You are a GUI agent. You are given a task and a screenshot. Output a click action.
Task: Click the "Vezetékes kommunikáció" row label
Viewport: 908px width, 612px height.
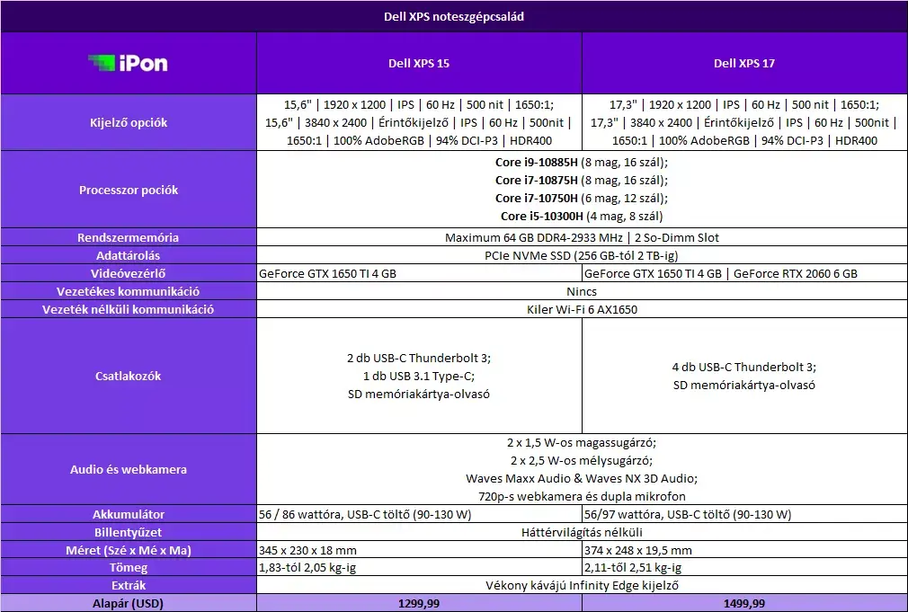(129, 291)
